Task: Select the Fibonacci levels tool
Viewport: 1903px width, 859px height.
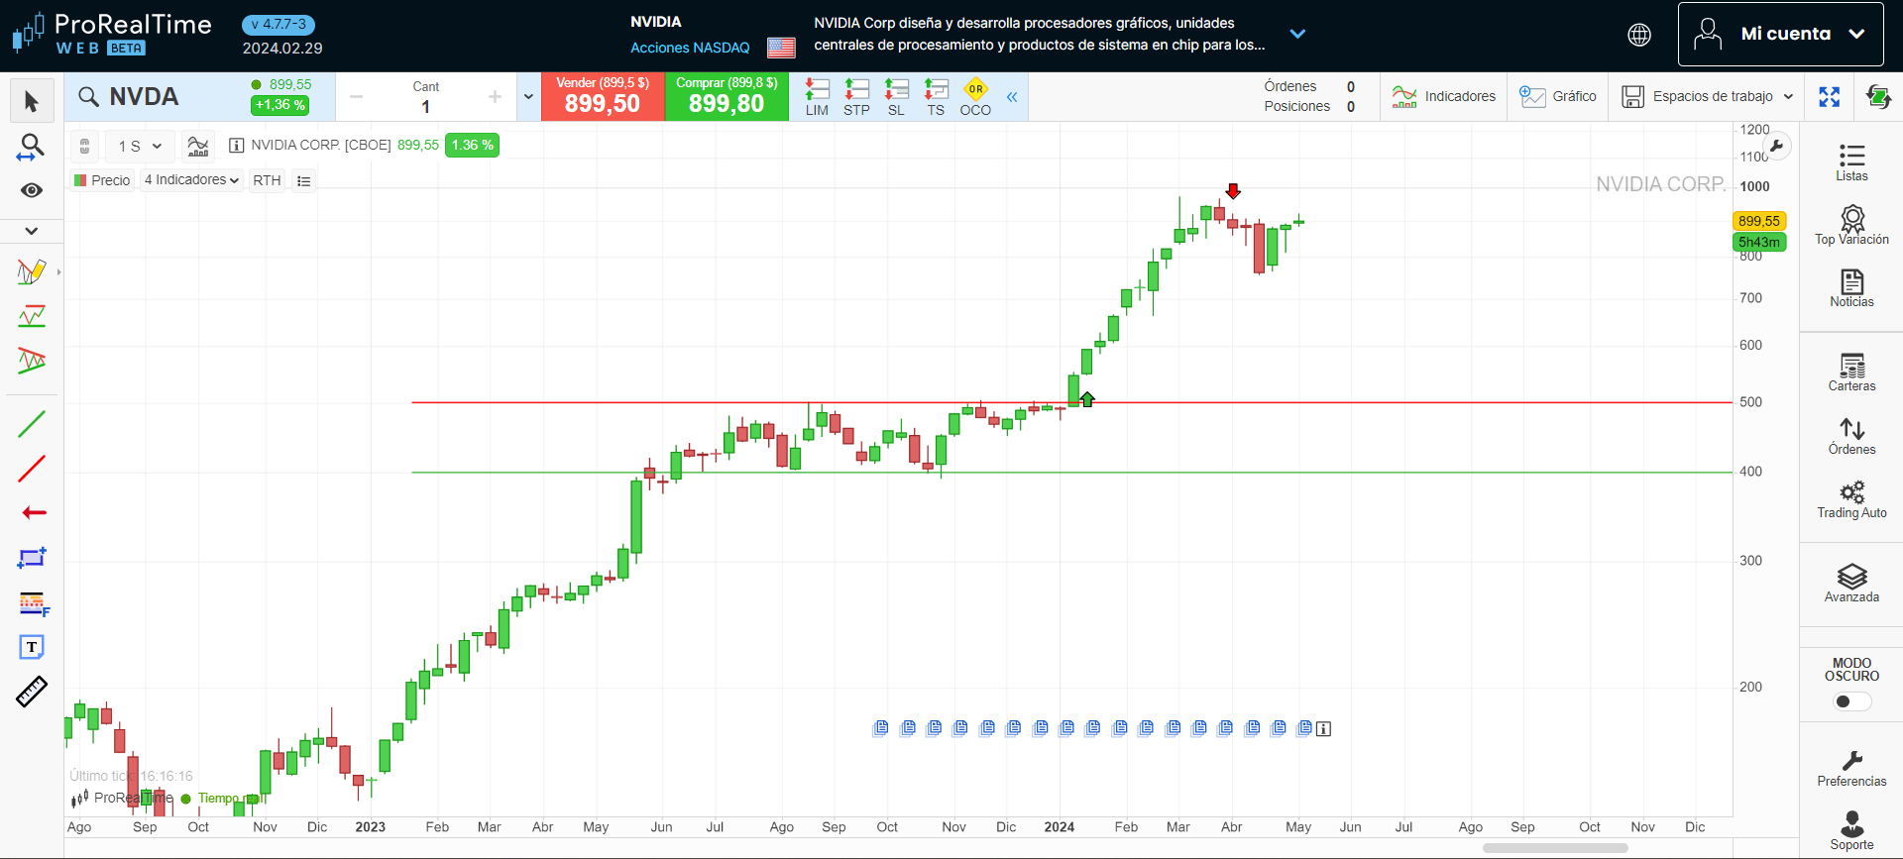Action: click(34, 603)
